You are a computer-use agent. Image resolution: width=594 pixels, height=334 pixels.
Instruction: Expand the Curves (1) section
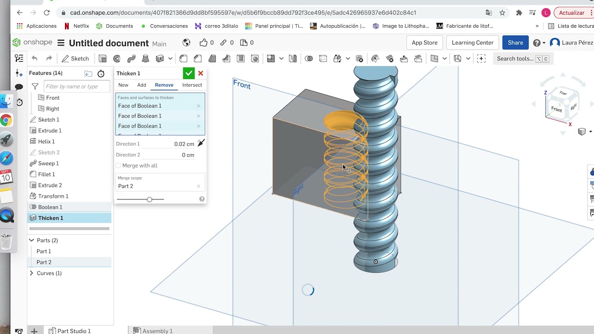tap(32, 273)
